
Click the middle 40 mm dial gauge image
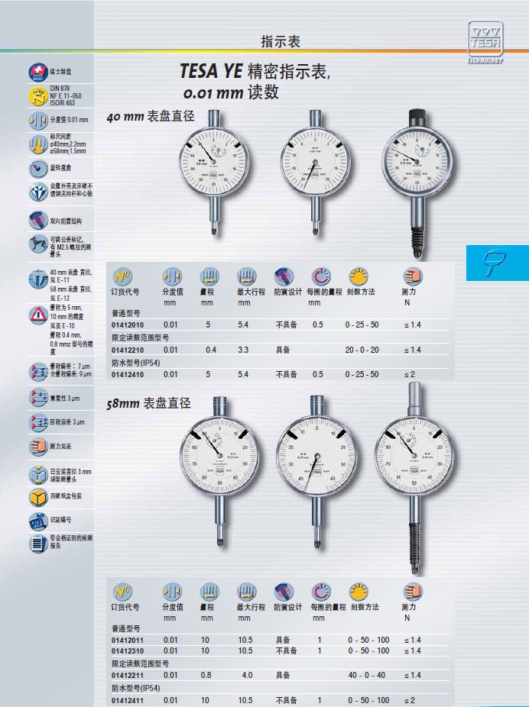(x=316, y=172)
